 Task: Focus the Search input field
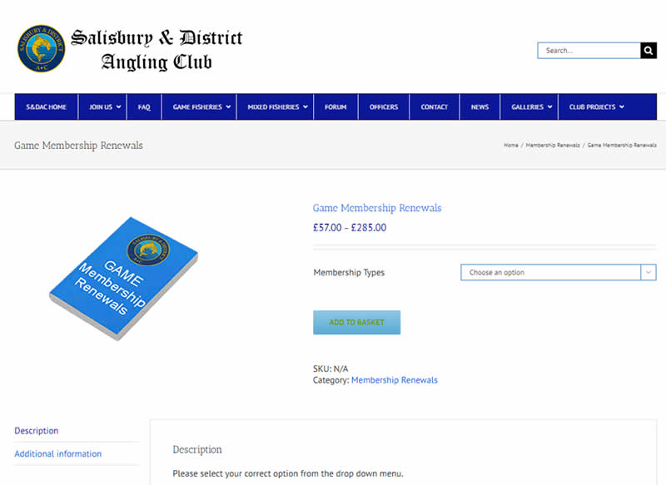point(589,51)
